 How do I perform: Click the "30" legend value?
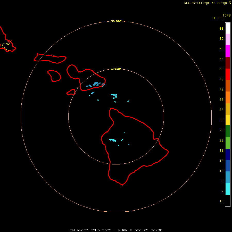click(x=221, y=120)
